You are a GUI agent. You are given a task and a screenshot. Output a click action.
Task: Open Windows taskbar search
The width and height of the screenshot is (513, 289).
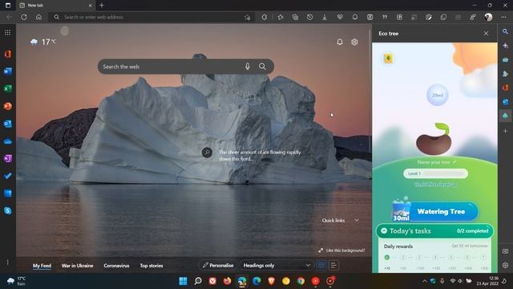click(x=198, y=281)
